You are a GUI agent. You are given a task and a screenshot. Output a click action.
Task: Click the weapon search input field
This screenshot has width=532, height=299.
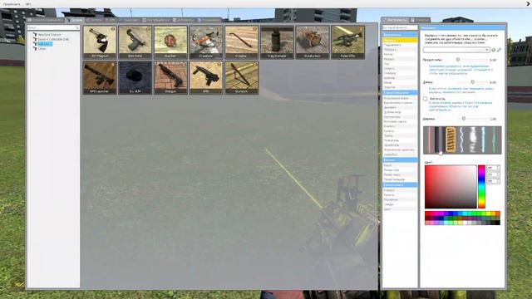point(53,27)
